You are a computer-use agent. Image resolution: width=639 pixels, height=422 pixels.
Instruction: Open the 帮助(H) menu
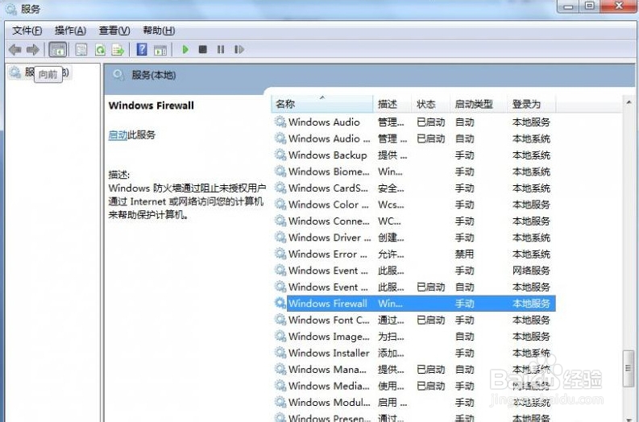tap(159, 30)
